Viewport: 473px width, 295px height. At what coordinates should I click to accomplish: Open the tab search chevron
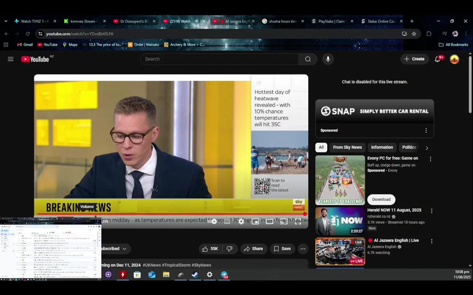click(x=6, y=21)
